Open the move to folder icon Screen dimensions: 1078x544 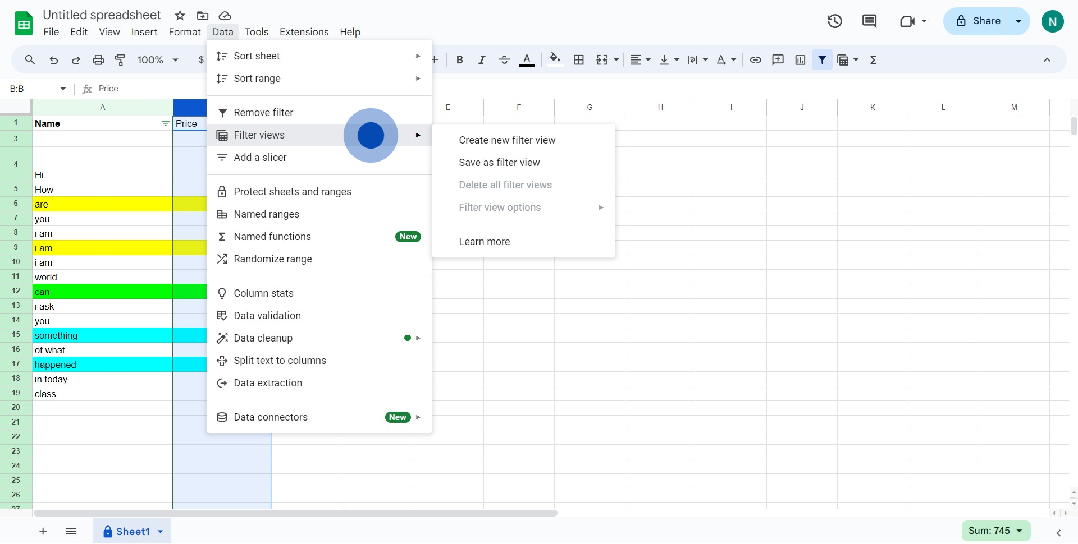pyautogui.click(x=202, y=15)
